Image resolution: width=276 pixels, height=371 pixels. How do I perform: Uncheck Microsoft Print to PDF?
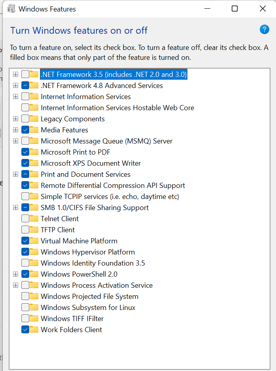(25, 152)
